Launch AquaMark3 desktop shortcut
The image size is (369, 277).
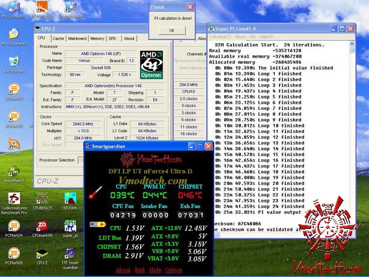coord(14,174)
